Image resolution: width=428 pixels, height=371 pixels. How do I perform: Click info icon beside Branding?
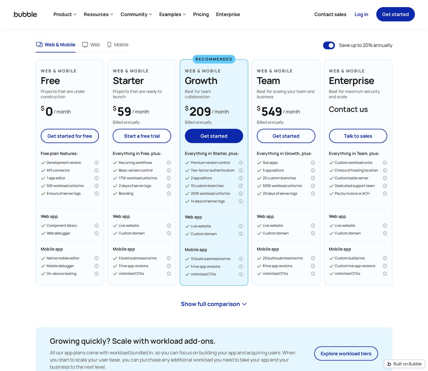[x=169, y=194]
